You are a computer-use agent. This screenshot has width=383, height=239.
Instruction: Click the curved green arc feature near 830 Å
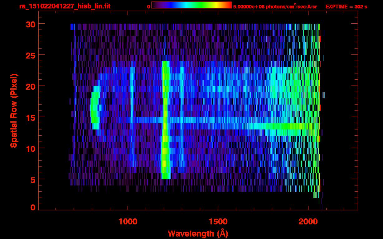tap(95, 107)
